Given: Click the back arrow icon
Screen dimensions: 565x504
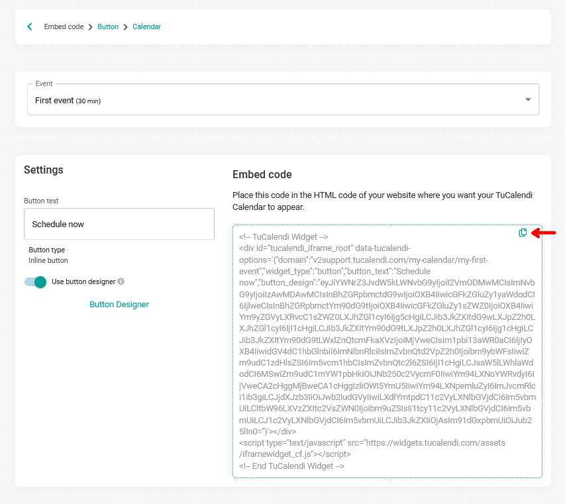Looking at the screenshot, I should pyautogui.click(x=30, y=26).
